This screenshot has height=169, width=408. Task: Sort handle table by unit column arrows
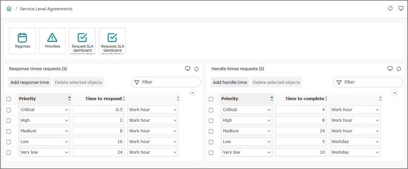tap(380, 98)
